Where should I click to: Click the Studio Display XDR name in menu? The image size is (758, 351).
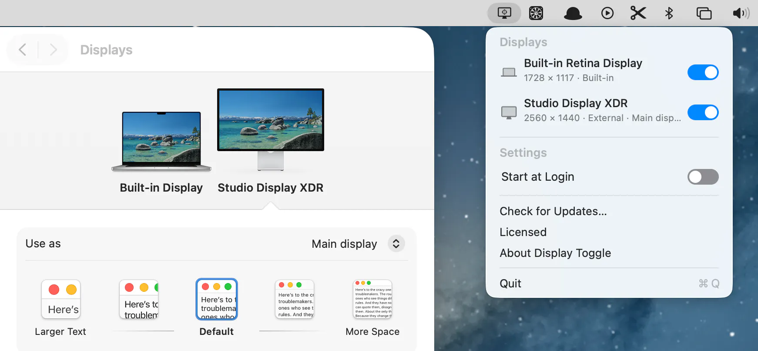click(576, 103)
